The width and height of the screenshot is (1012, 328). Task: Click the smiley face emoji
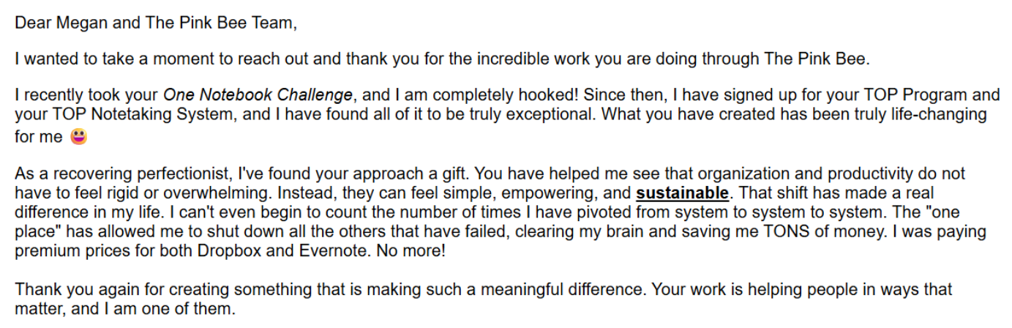[78, 137]
